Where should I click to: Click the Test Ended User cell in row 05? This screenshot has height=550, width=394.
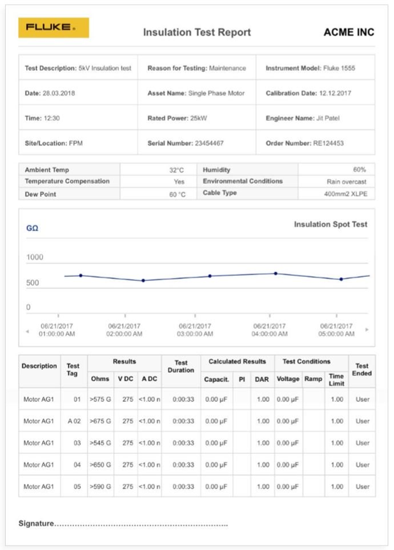pyautogui.click(x=362, y=486)
